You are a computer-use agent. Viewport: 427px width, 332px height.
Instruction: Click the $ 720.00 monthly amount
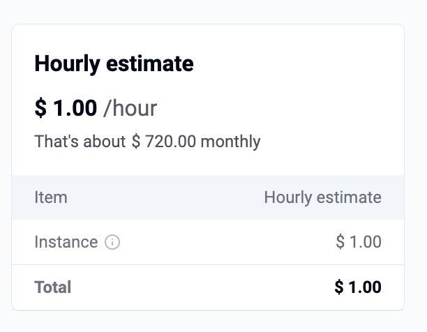163,142
